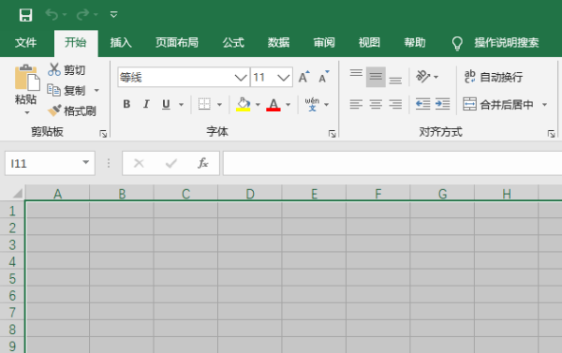
Task: Toggle Wrap Text (自动换行)
Action: (494, 77)
